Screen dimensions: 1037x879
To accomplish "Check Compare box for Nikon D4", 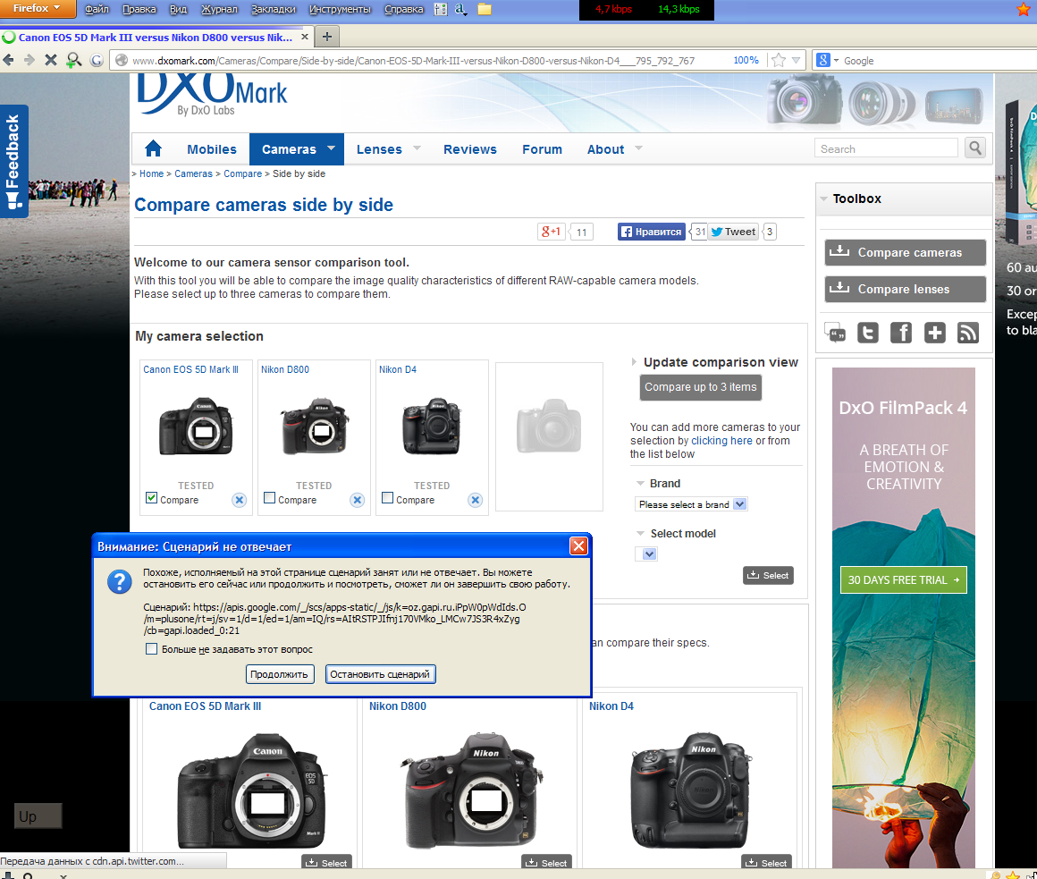I will click(x=388, y=498).
